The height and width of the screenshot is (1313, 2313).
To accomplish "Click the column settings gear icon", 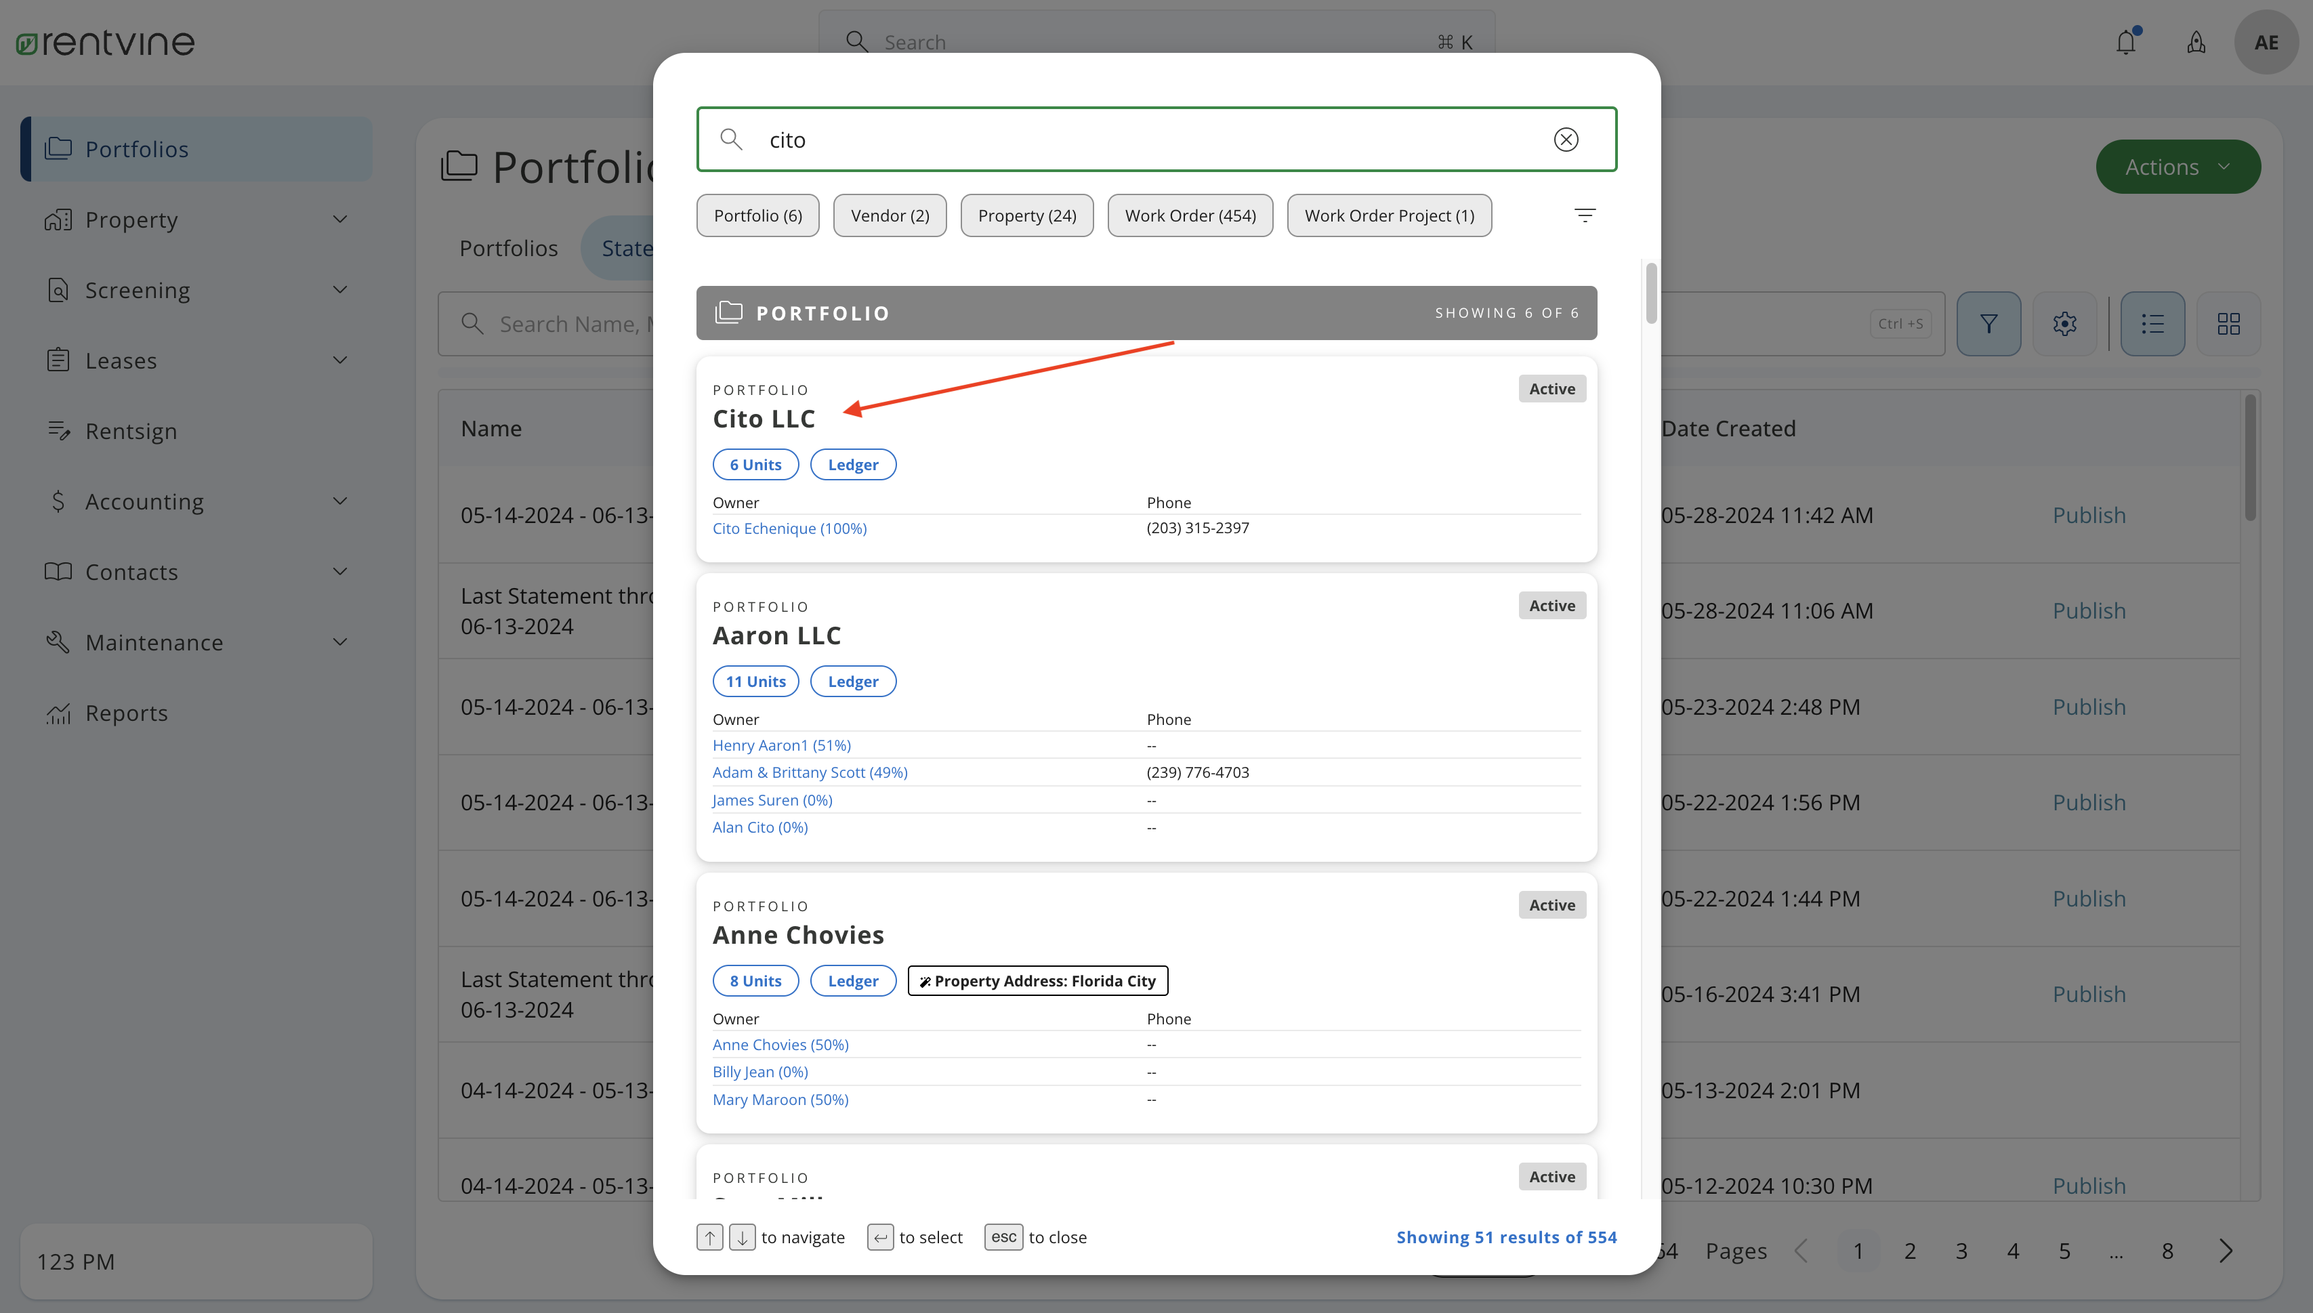I will tap(2065, 323).
